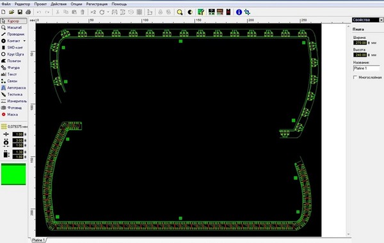The image size is (384, 243).
Task: Click the blue info icon in toolbar
Action: coord(239,12)
